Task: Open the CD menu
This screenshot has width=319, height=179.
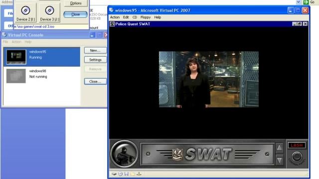Action: click(135, 17)
